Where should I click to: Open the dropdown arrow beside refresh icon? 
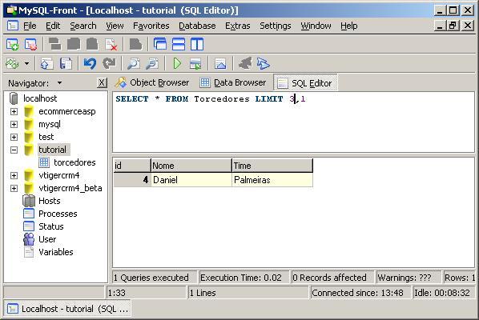click(x=27, y=64)
